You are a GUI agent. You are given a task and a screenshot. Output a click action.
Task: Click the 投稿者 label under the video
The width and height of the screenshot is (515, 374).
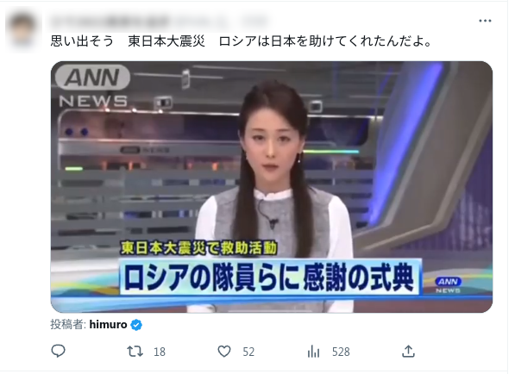click(x=68, y=325)
